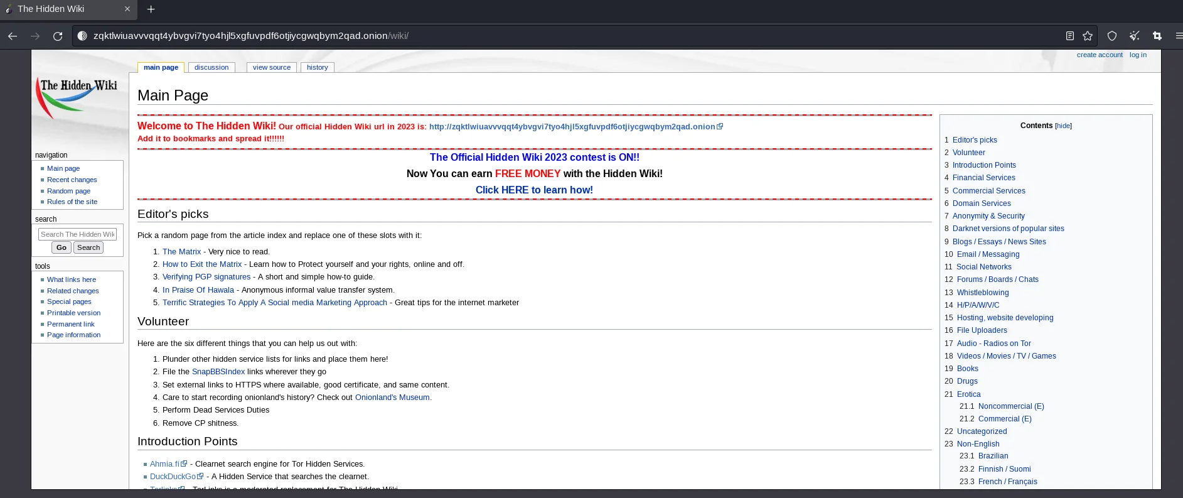Jump to Finnish / Suomi in Contents
1183x498 pixels.
pos(1005,469)
